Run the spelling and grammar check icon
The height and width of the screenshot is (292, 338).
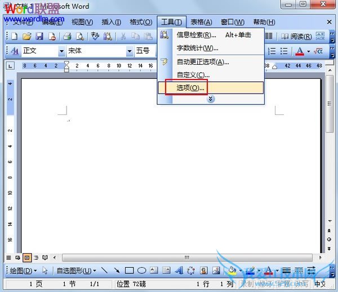(95, 36)
